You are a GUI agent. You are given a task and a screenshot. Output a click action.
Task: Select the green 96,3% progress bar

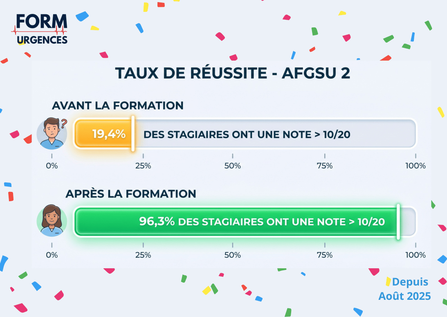(236, 221)
